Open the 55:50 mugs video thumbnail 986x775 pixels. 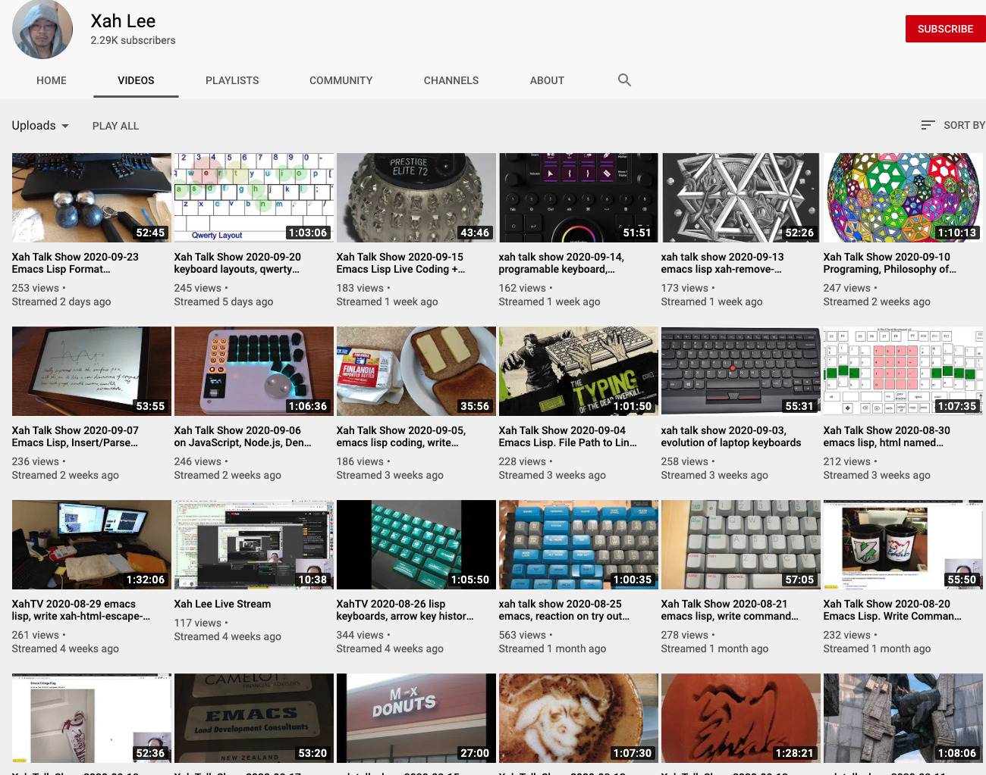point(903,545)
